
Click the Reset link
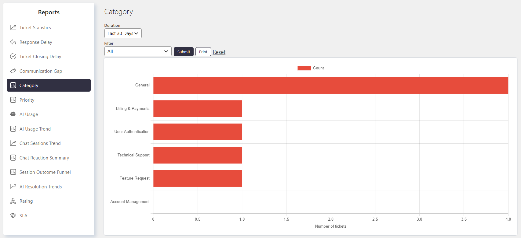click(x=219, y=52)
